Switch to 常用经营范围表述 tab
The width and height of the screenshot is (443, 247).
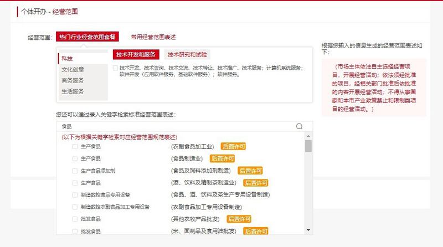click(153, 37)
